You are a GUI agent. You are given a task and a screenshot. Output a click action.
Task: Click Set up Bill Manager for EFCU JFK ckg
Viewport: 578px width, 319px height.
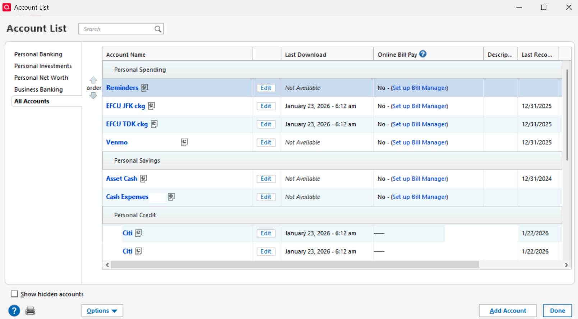(419, 106)
